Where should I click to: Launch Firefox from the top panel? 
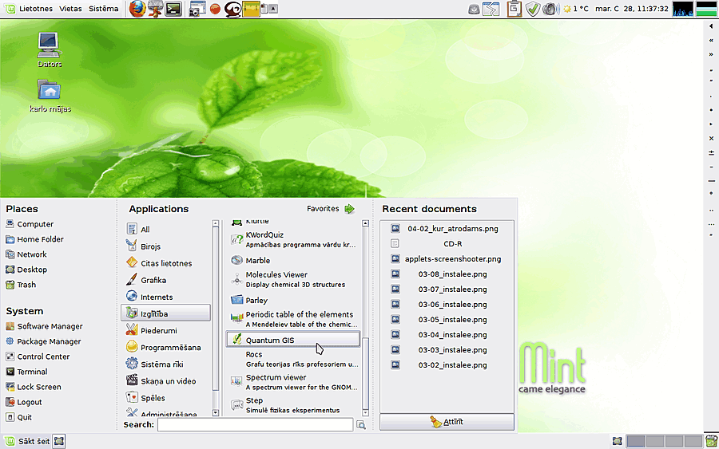(137, 9)
